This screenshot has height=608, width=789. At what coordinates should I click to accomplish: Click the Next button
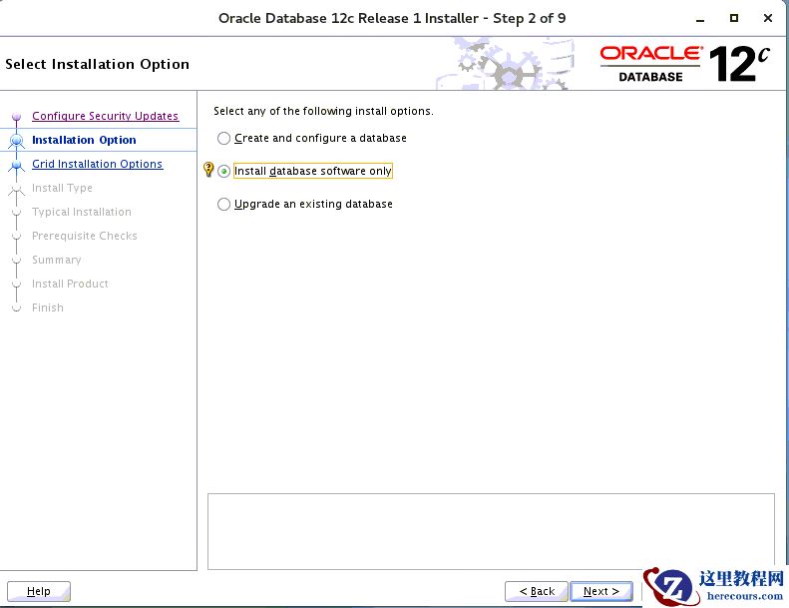pyautogui.click(x=601, y=591)
